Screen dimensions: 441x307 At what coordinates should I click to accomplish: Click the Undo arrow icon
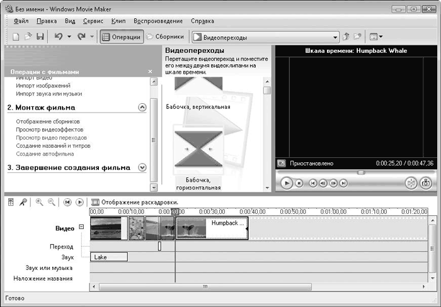coord(59,37)
